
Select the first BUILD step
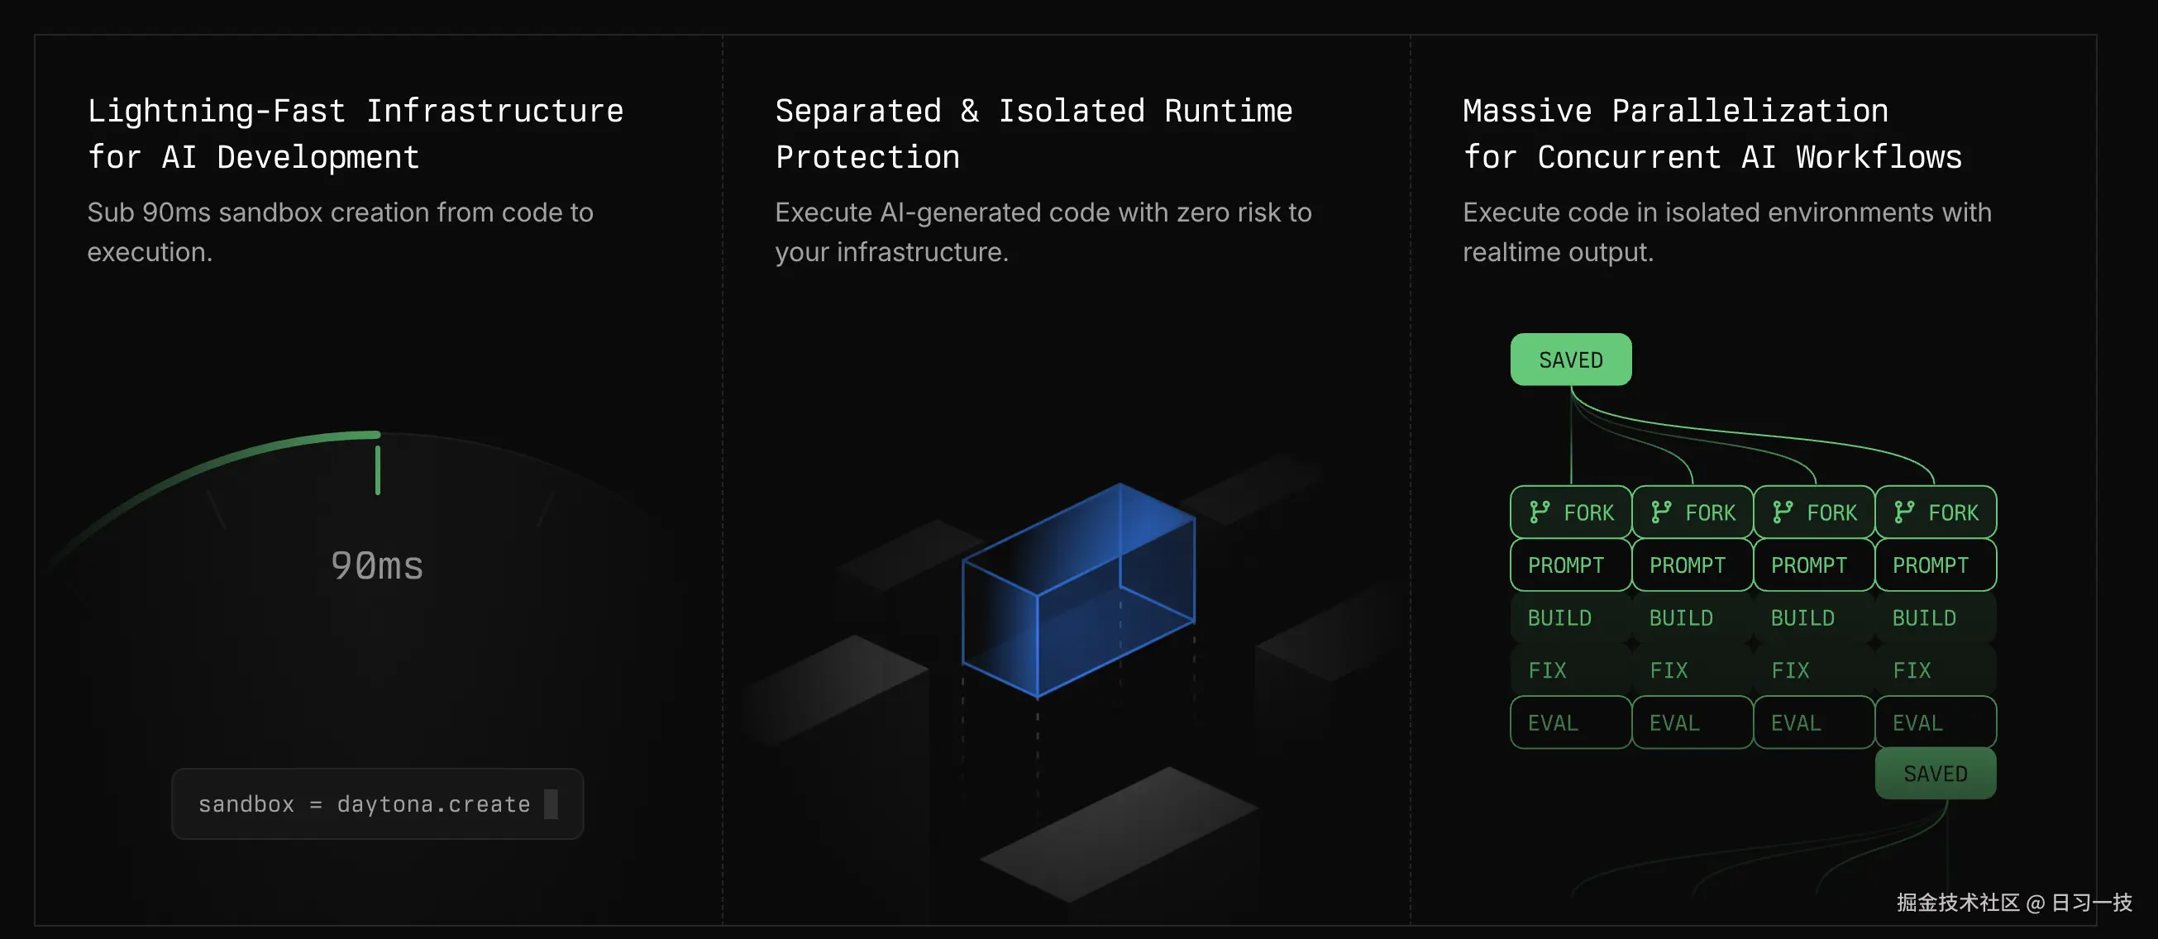tap(1571, 617)
